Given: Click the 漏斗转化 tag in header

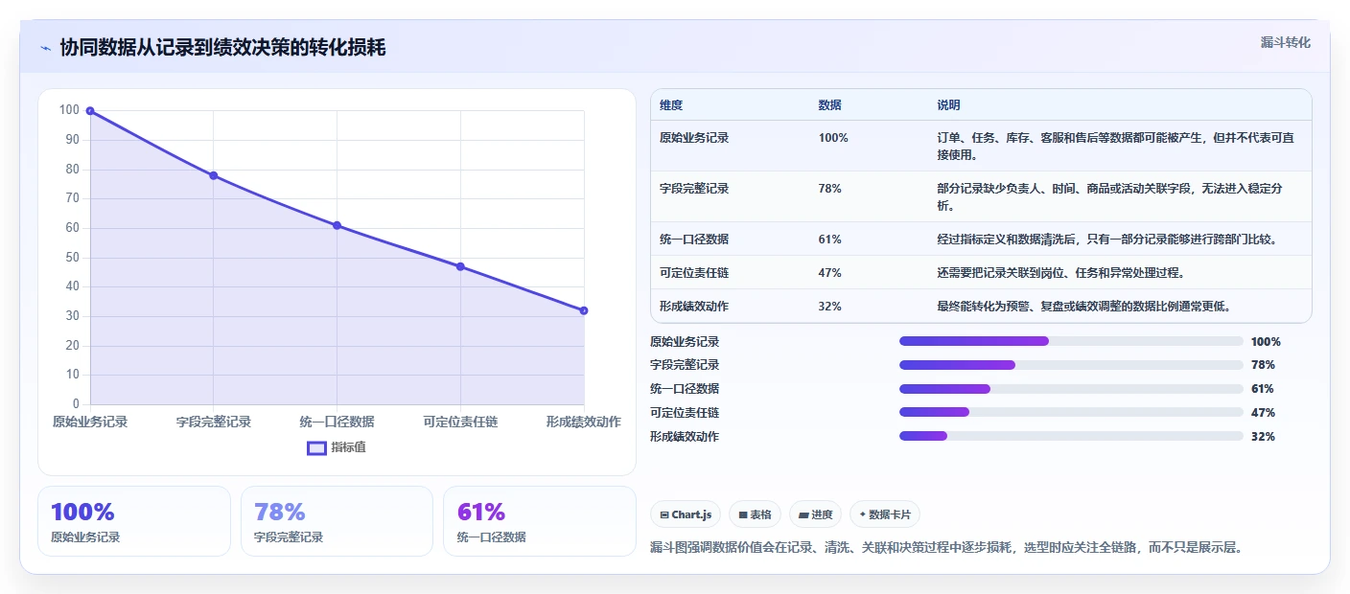Looking at the screenshot, I should (1285, 42).
